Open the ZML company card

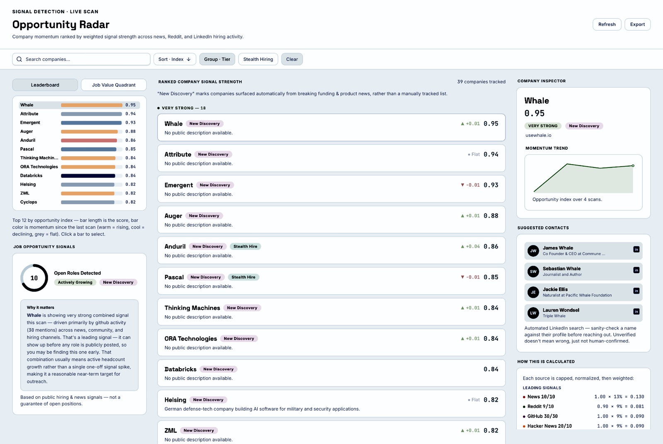tap(331, 432)
